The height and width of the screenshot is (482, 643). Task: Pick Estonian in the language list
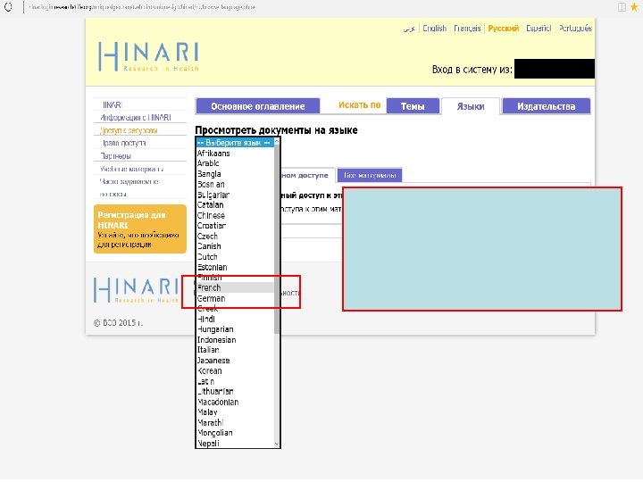tap(235, 267)
